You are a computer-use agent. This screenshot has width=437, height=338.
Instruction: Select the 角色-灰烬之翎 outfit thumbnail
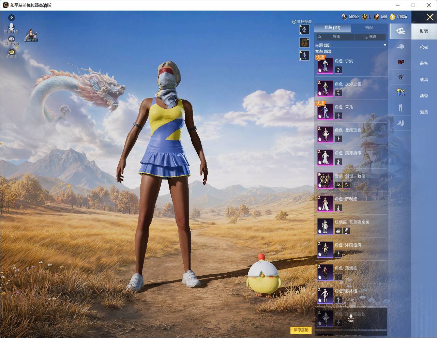click(x=325, y=89)
